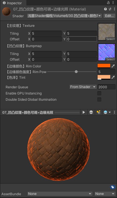Open the material help reference icon

pyautogui.click(x=105, y=9)
